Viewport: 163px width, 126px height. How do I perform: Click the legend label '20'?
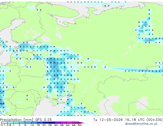pyautogui.click(x=44, y=125)
